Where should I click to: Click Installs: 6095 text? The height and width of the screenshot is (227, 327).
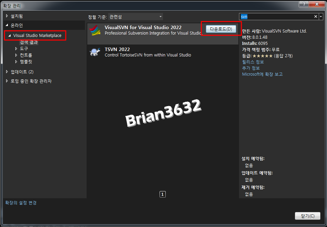255,43
